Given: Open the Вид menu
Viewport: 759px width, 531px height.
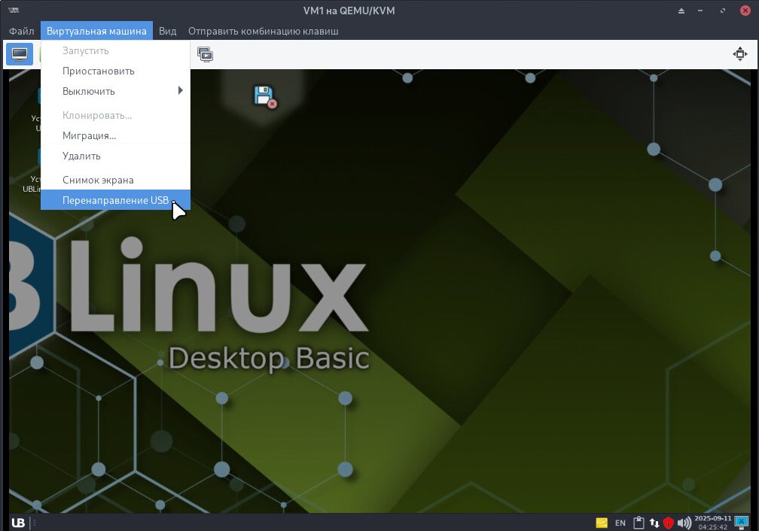Looking at the screenshot, I should pyautogui.click(x=167, y=31).
